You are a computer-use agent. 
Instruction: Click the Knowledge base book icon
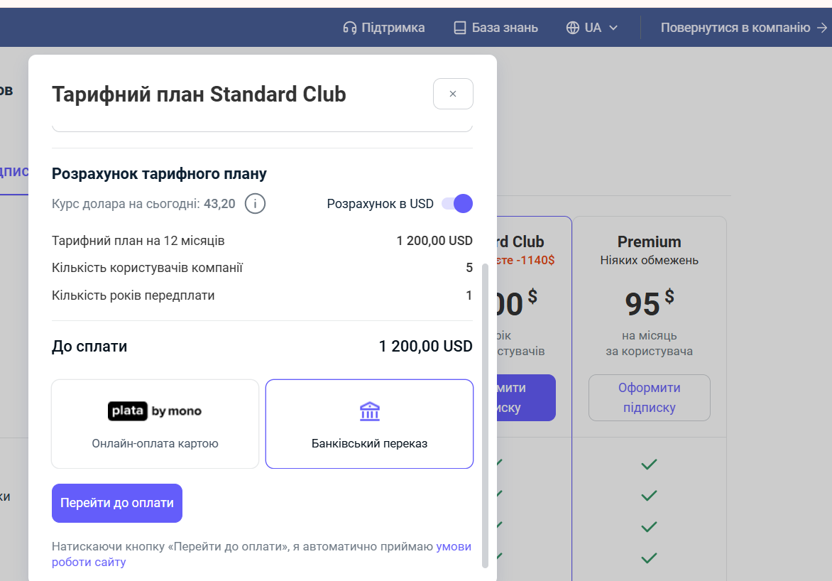(459, 28)
